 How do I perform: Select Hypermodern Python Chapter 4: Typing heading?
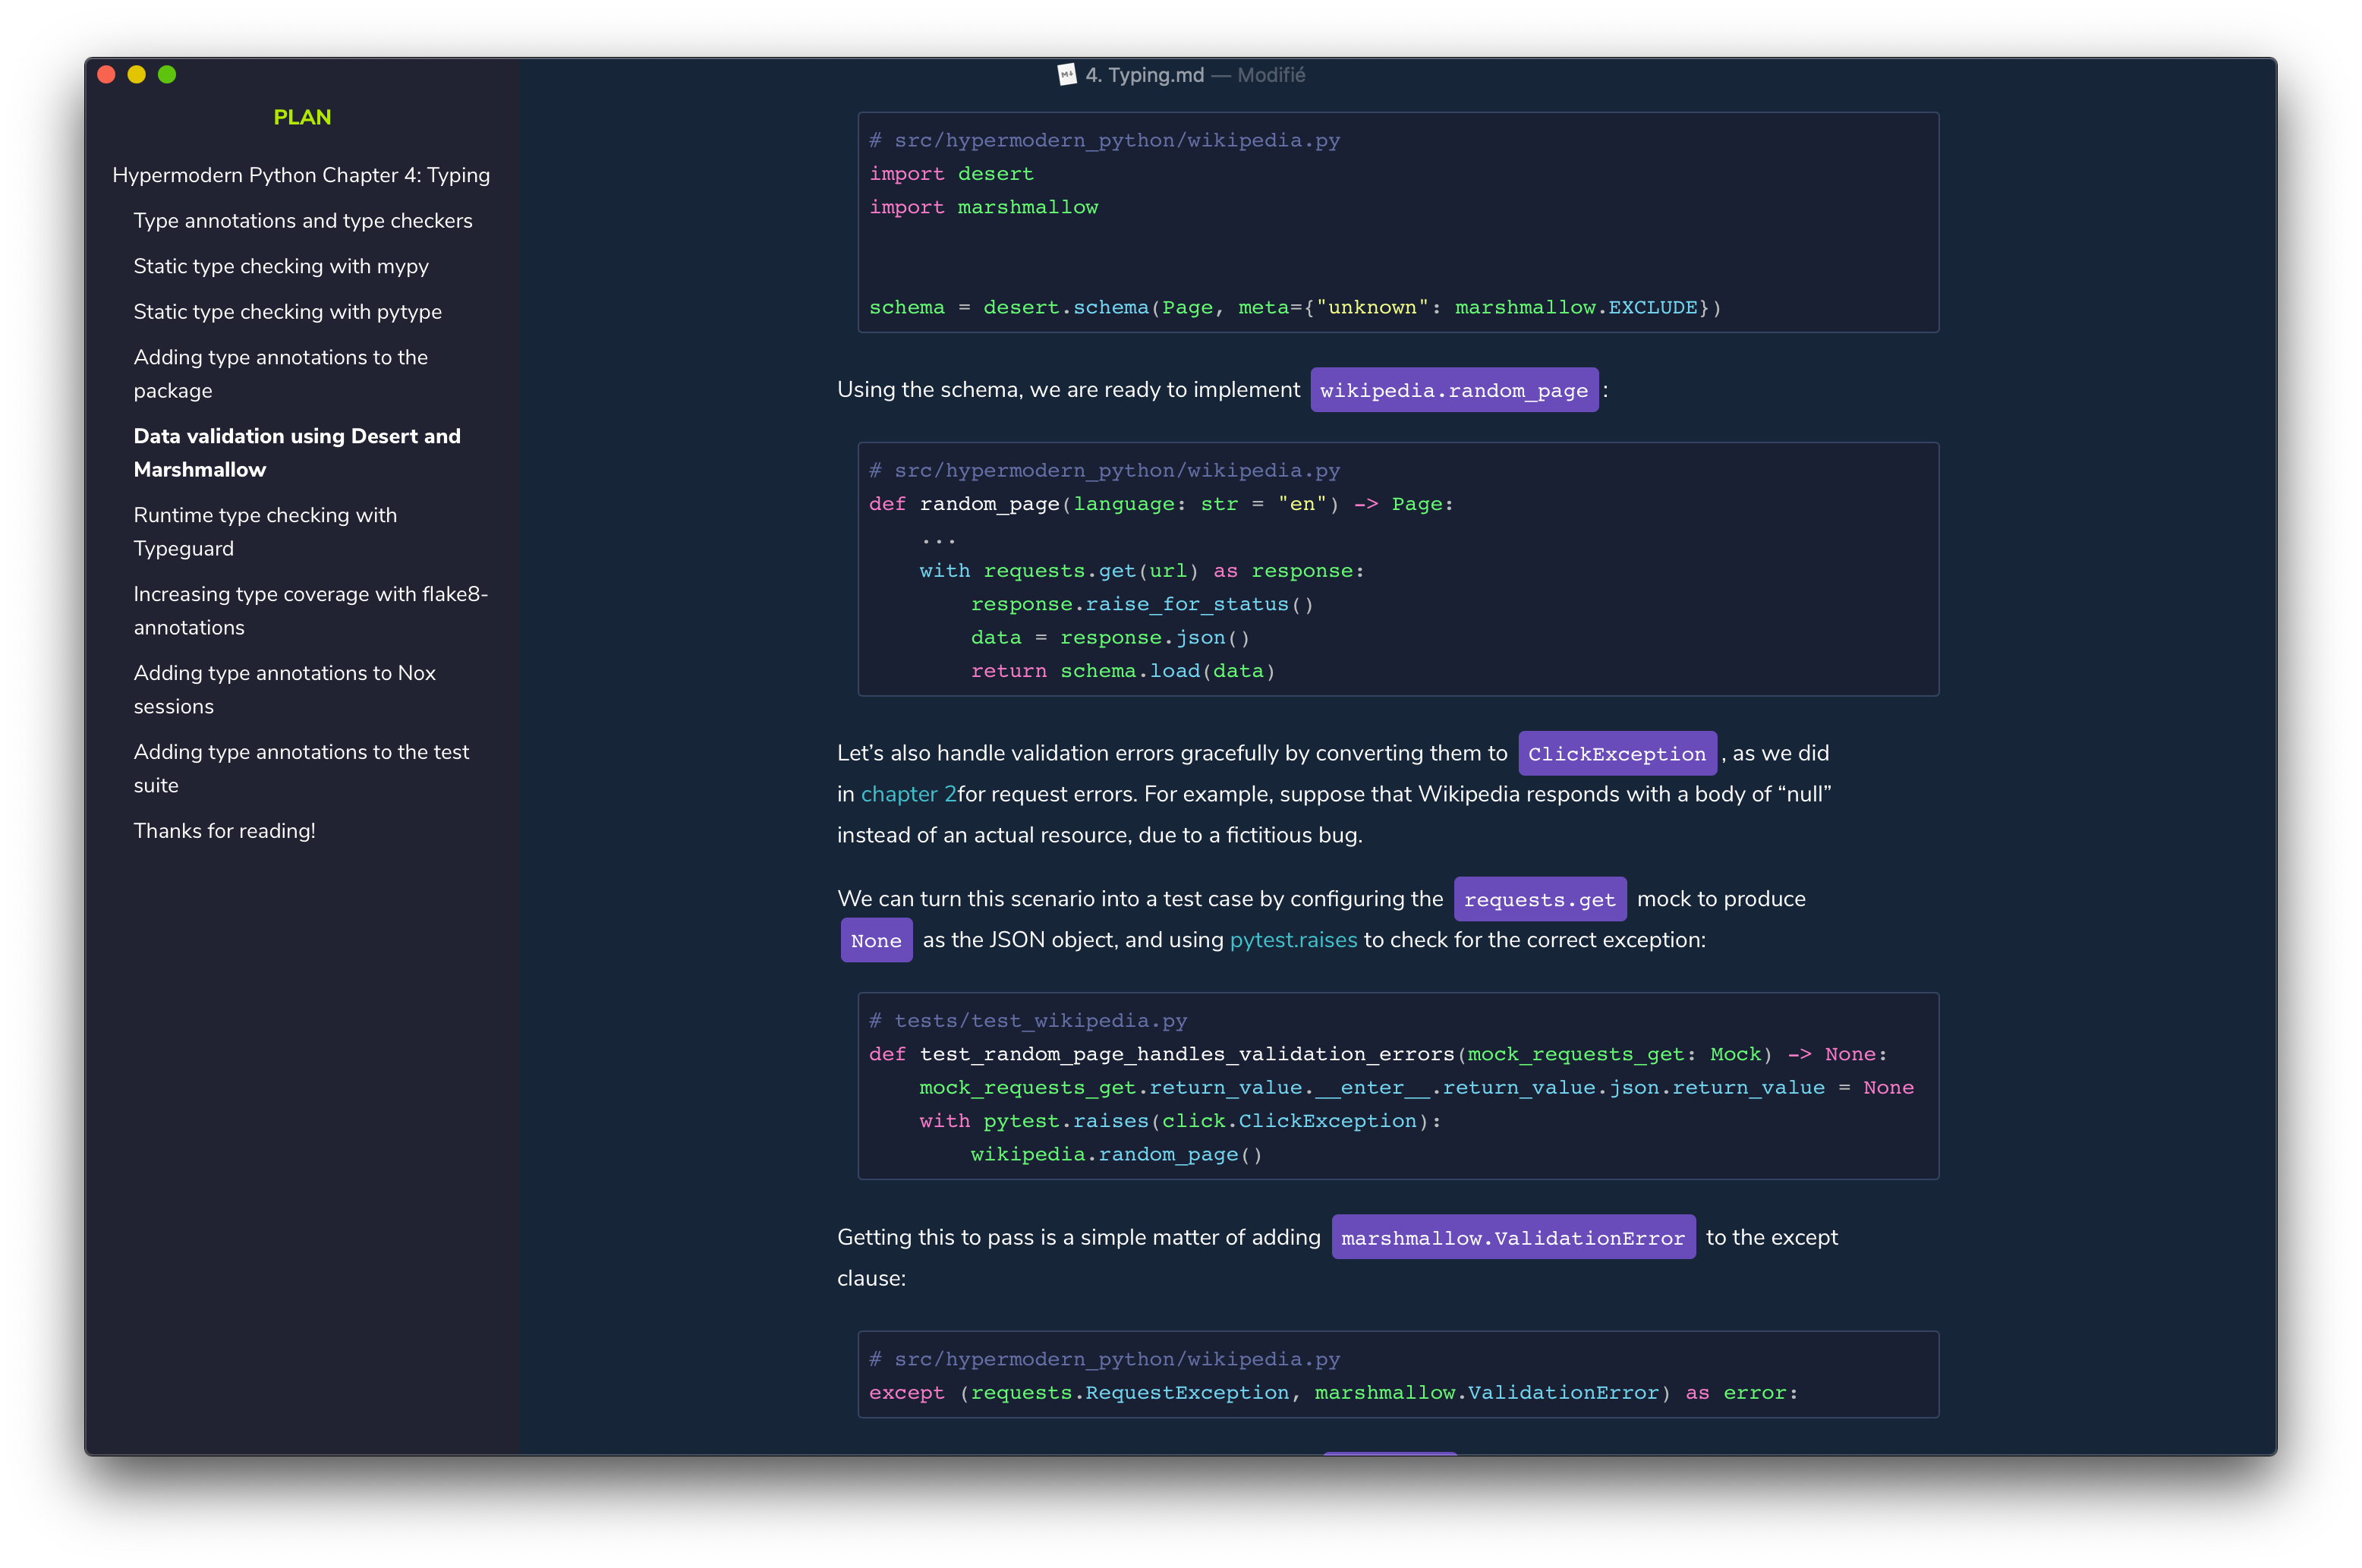[x=301, y=175]
